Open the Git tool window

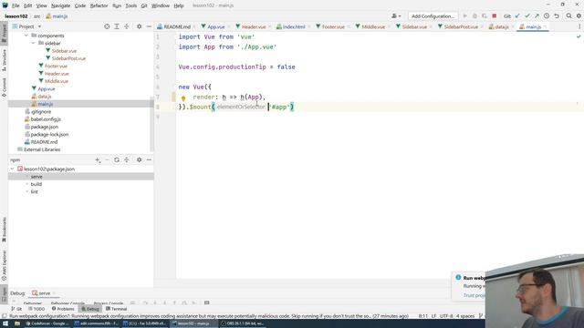tap(16, 309)
